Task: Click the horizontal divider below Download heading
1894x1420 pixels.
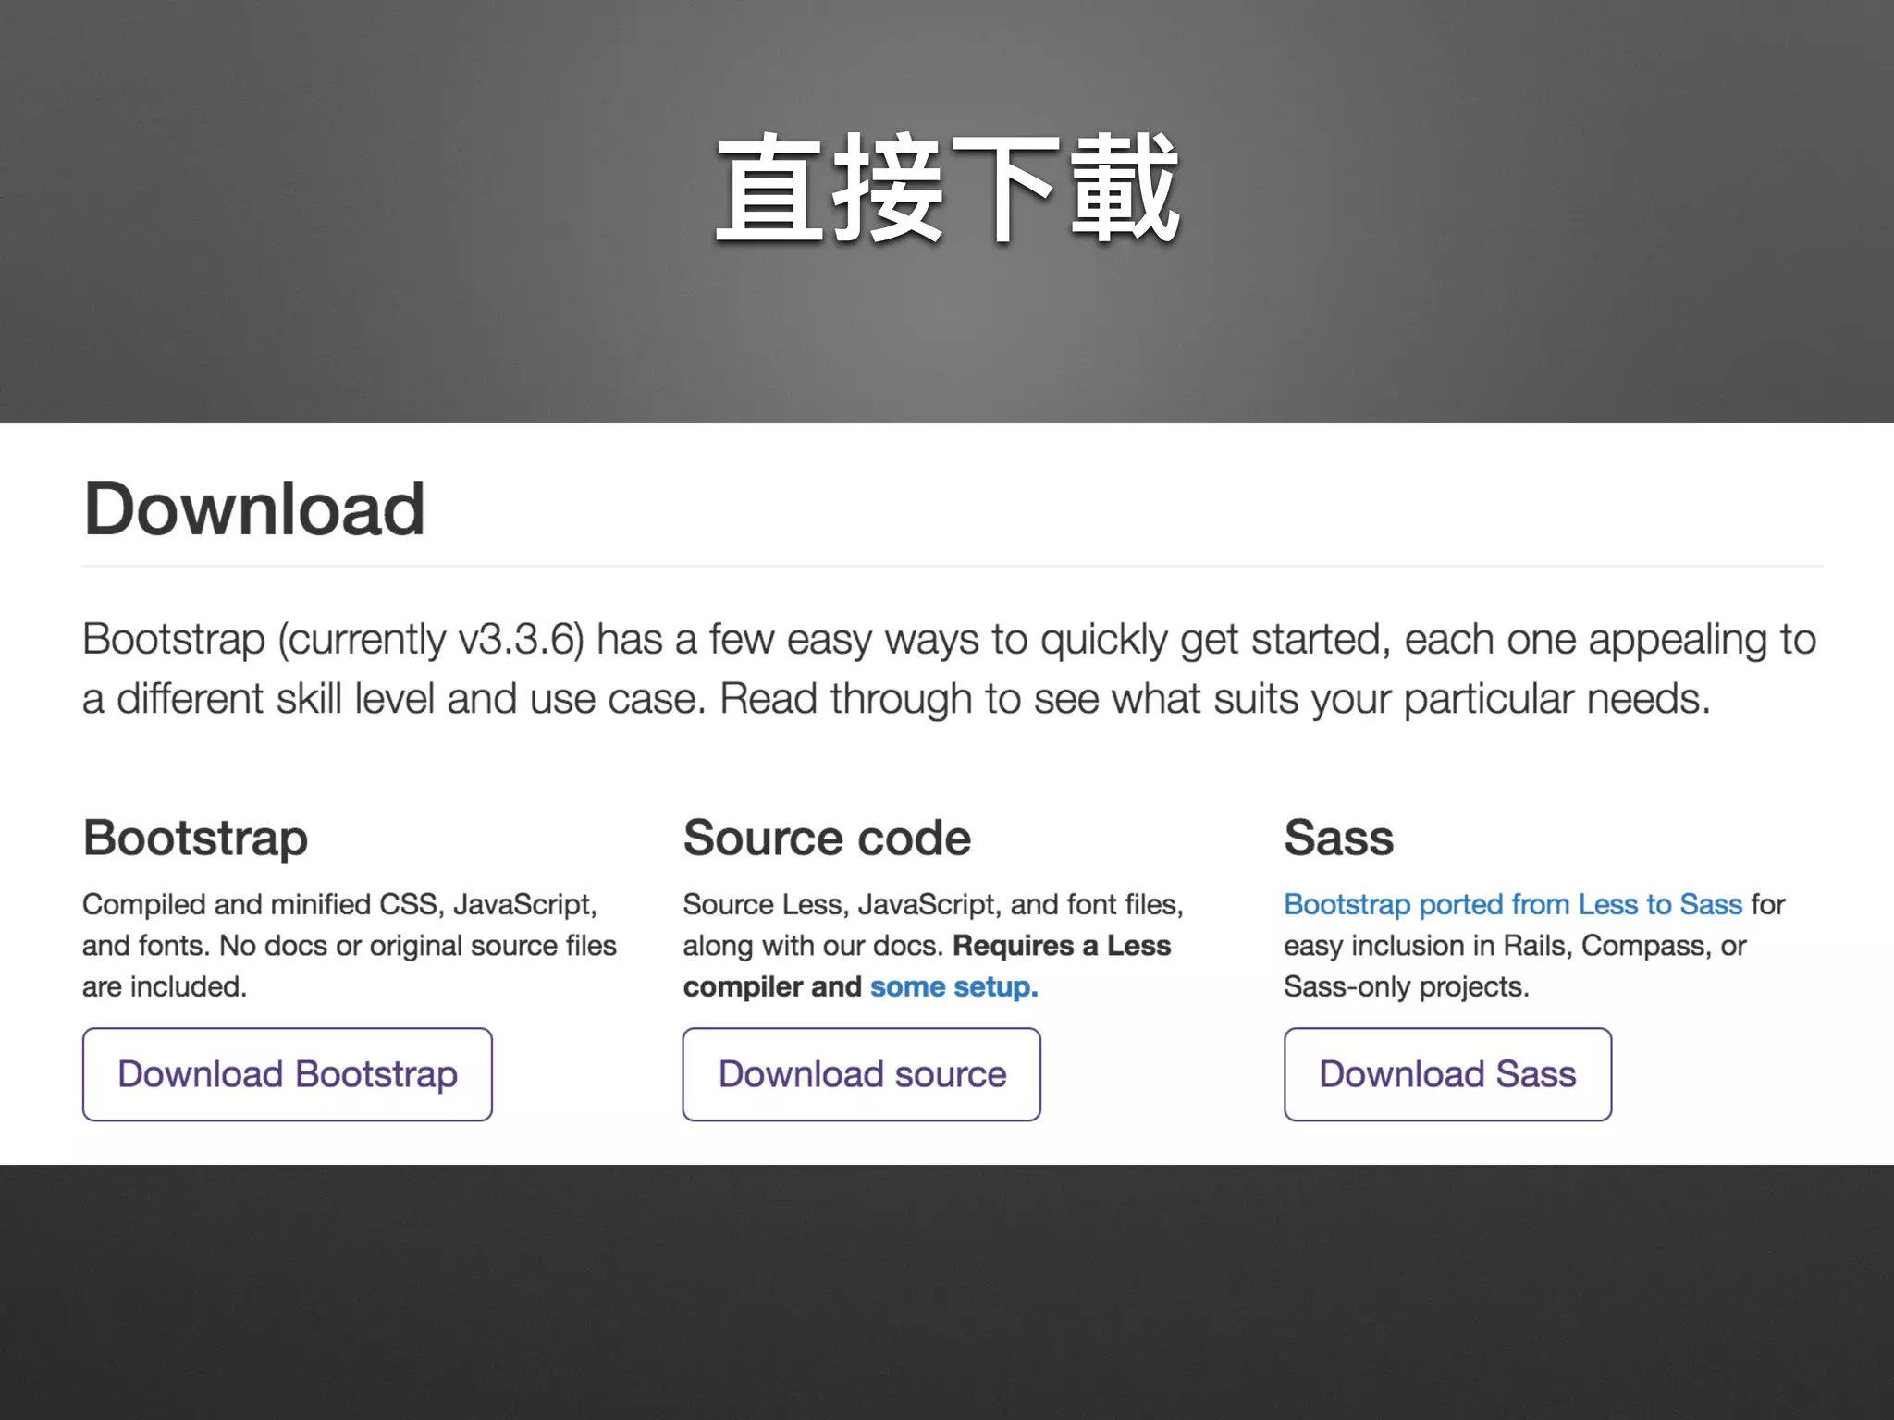Action: (x=953, y=566)
